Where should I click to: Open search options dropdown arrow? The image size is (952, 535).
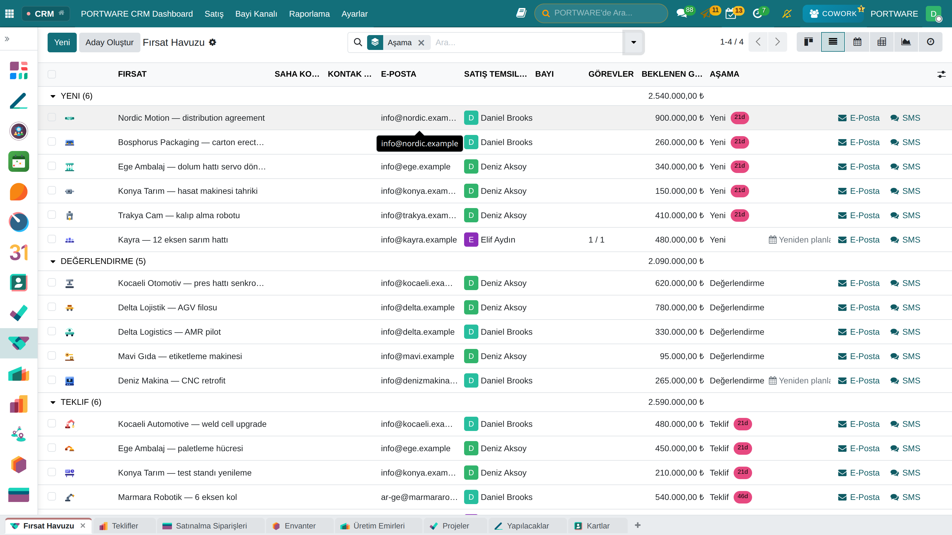[633, 43]
